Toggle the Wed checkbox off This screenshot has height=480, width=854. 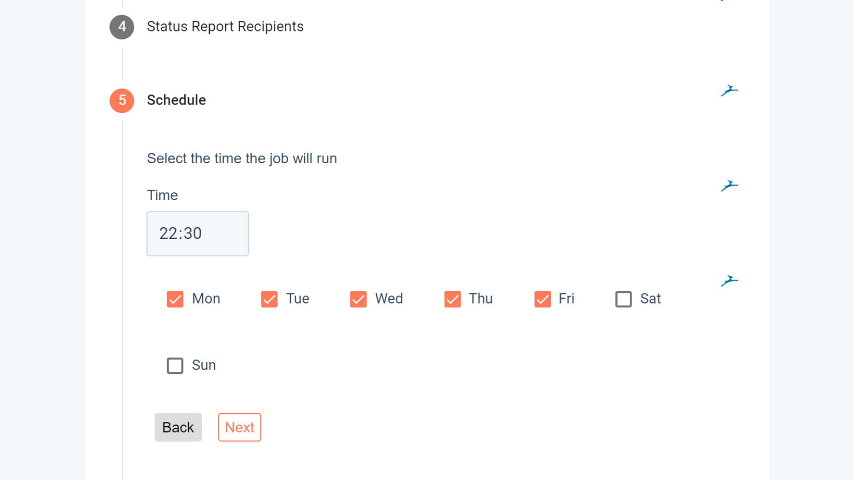click(x=358, y=299)
